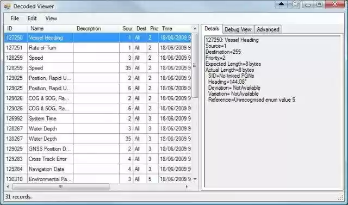
Task: Sort by the ID column header
Action: 16,28
